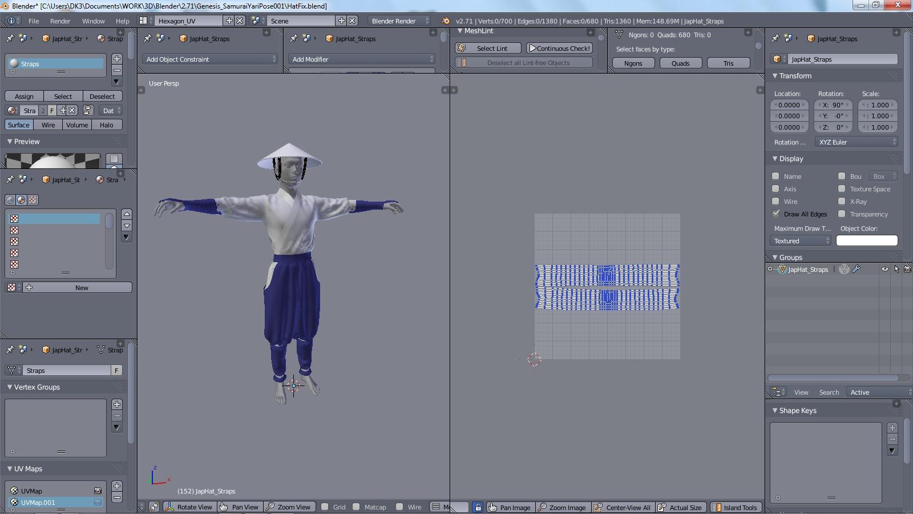Screen dimensions: 913x514
Task: Toggle the UV editor lock icon
Action: pyautogui.click(x=478, y=508)
